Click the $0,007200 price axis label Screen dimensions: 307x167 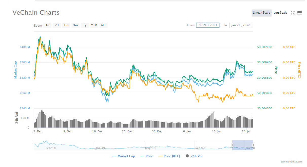point(265,47)
